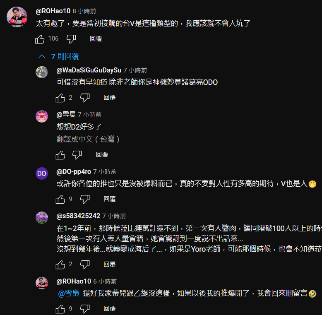The height and width of the screenshot is (315, 322).
Task: Reply to @s583425242's comment
Action: click(110, 264)
